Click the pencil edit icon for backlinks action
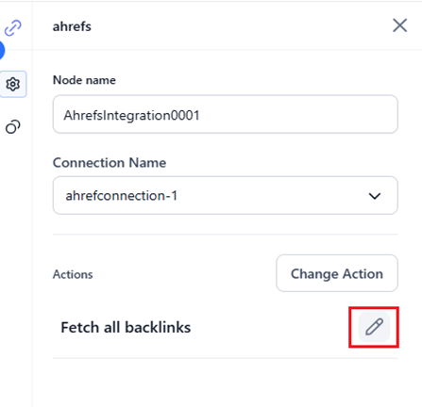This screenshot has height=407, width=422. pos(374,327)
